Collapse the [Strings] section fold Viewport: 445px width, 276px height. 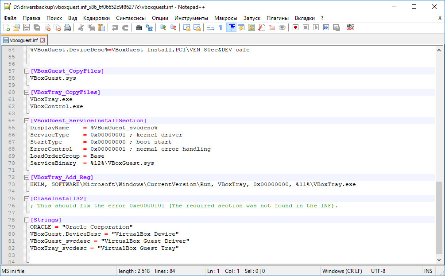(x=27, y=220)
